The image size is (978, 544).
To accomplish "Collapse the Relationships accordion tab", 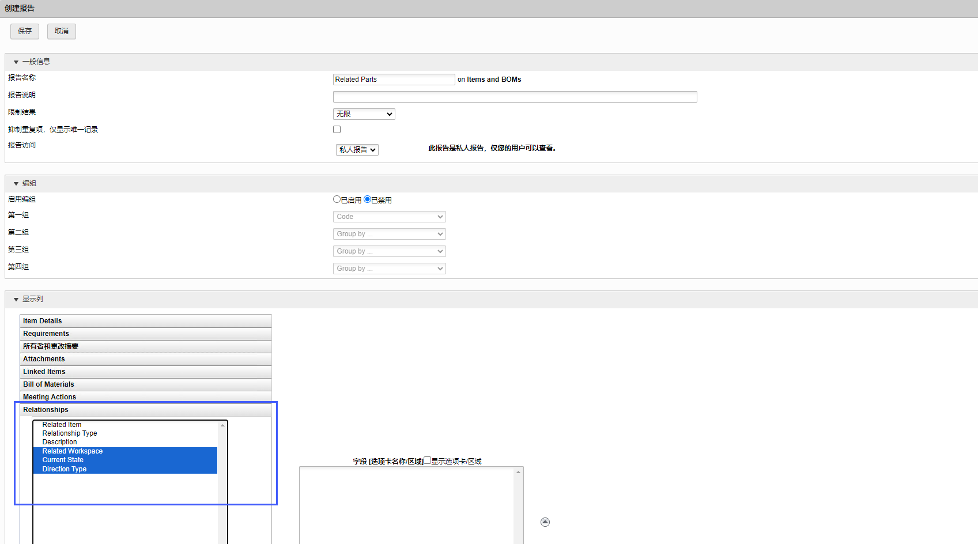I will click(146, 410).
